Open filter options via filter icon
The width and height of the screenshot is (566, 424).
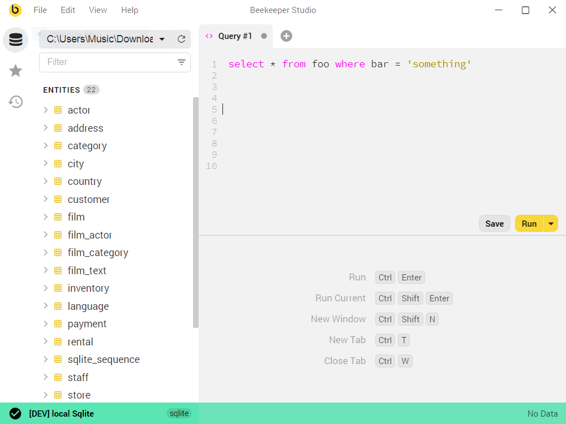[x=181, y=62]
